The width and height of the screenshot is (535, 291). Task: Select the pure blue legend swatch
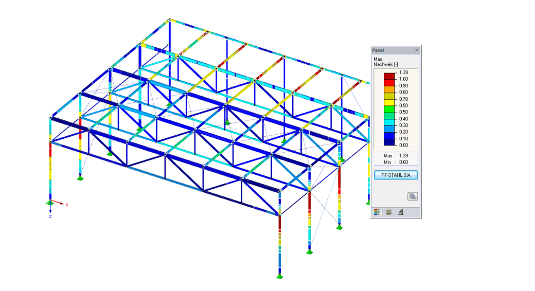[389, 135]
